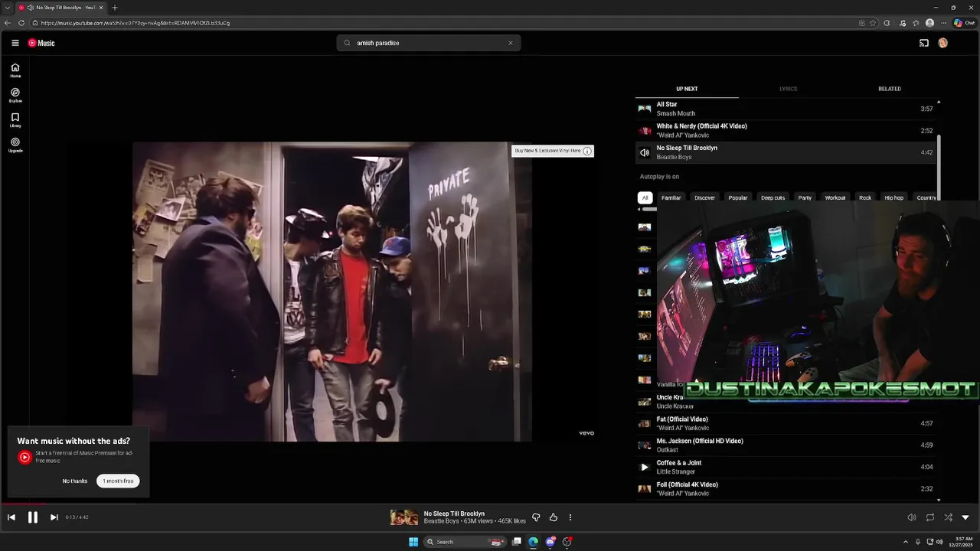This screenshot has width=980, height=551.
Task: Play Foil (Official 4K Video)
Action: point(786,488)
